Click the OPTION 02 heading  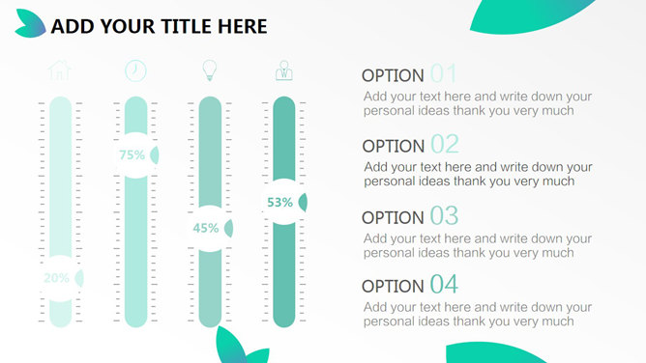(x=410, y=145)
